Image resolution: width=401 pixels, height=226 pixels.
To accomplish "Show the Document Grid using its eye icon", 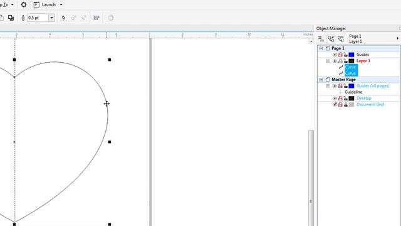I will (335, 105).
